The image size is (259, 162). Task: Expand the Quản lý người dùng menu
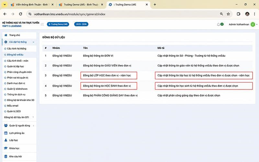pos(19,126)
